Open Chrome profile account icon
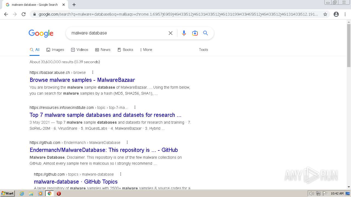Image resolution: width=351 pixels, height=197 pixels. (x=336, y=14)
